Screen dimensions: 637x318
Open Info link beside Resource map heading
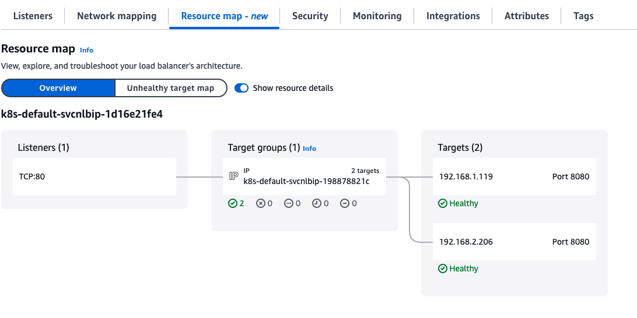pyautogui.click(x=86, y=50)
